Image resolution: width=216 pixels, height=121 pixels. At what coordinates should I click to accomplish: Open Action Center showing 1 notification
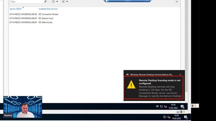click(x=186, y=117)
